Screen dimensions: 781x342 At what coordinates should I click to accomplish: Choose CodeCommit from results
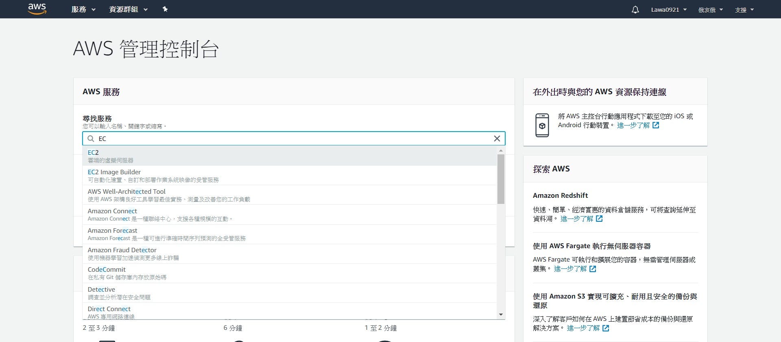click(289, 273)
